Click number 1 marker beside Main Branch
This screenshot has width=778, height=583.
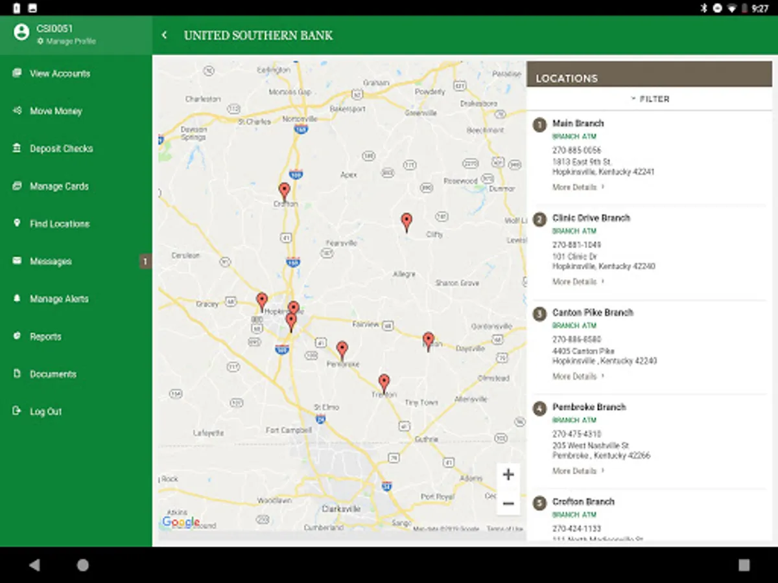pos(539,124)
